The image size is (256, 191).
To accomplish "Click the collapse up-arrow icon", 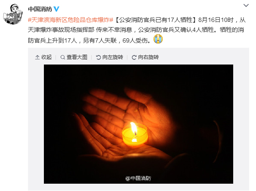I will click(x=37, y=57).
